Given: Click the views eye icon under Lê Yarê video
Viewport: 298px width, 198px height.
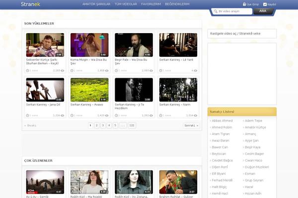Looking at the screenshot, I should coord(195,71).
